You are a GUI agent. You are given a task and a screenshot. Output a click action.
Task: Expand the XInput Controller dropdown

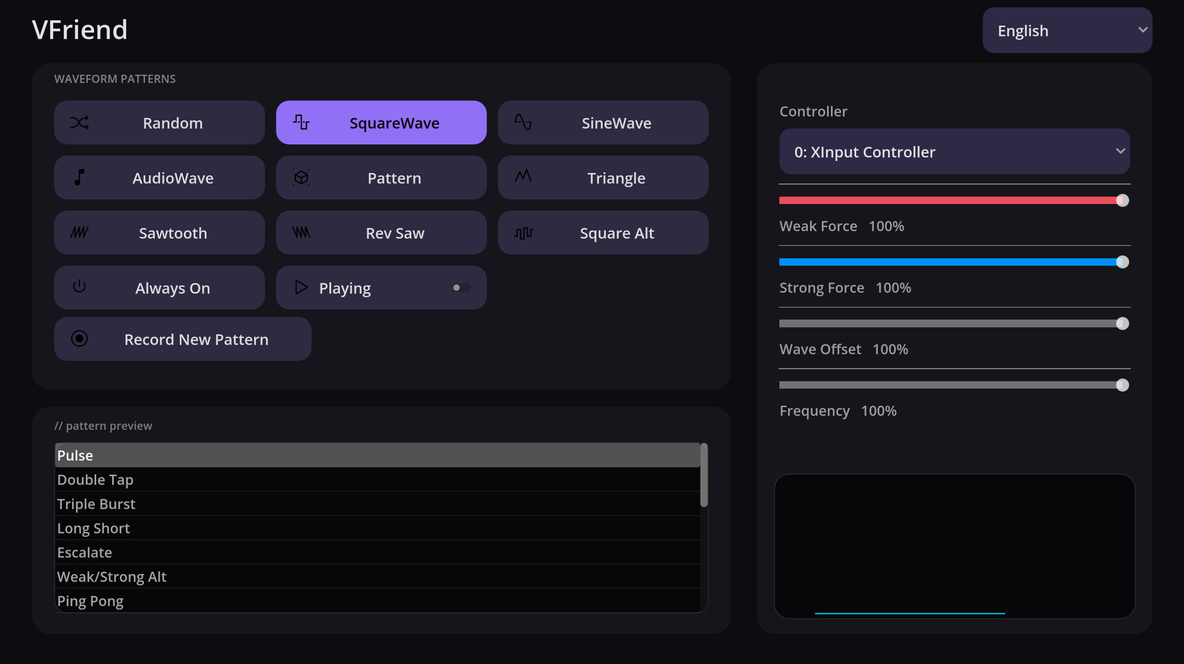point(954,152)
